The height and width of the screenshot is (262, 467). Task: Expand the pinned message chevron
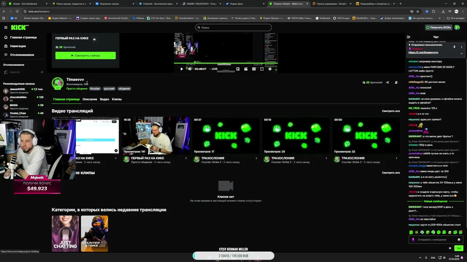pos(462,53)
